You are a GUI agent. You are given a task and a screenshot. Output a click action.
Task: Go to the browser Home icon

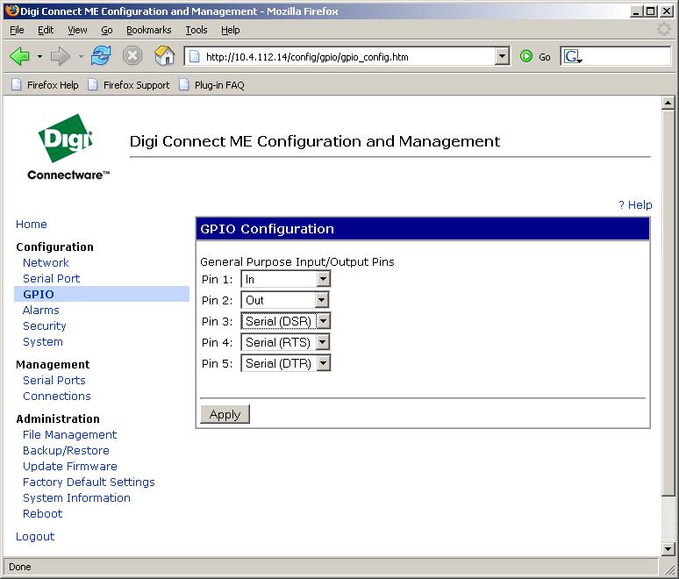tap(164, 56)
